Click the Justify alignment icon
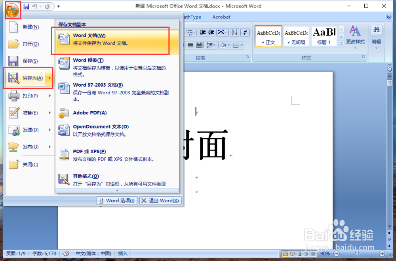 click(x=190, y=45)
